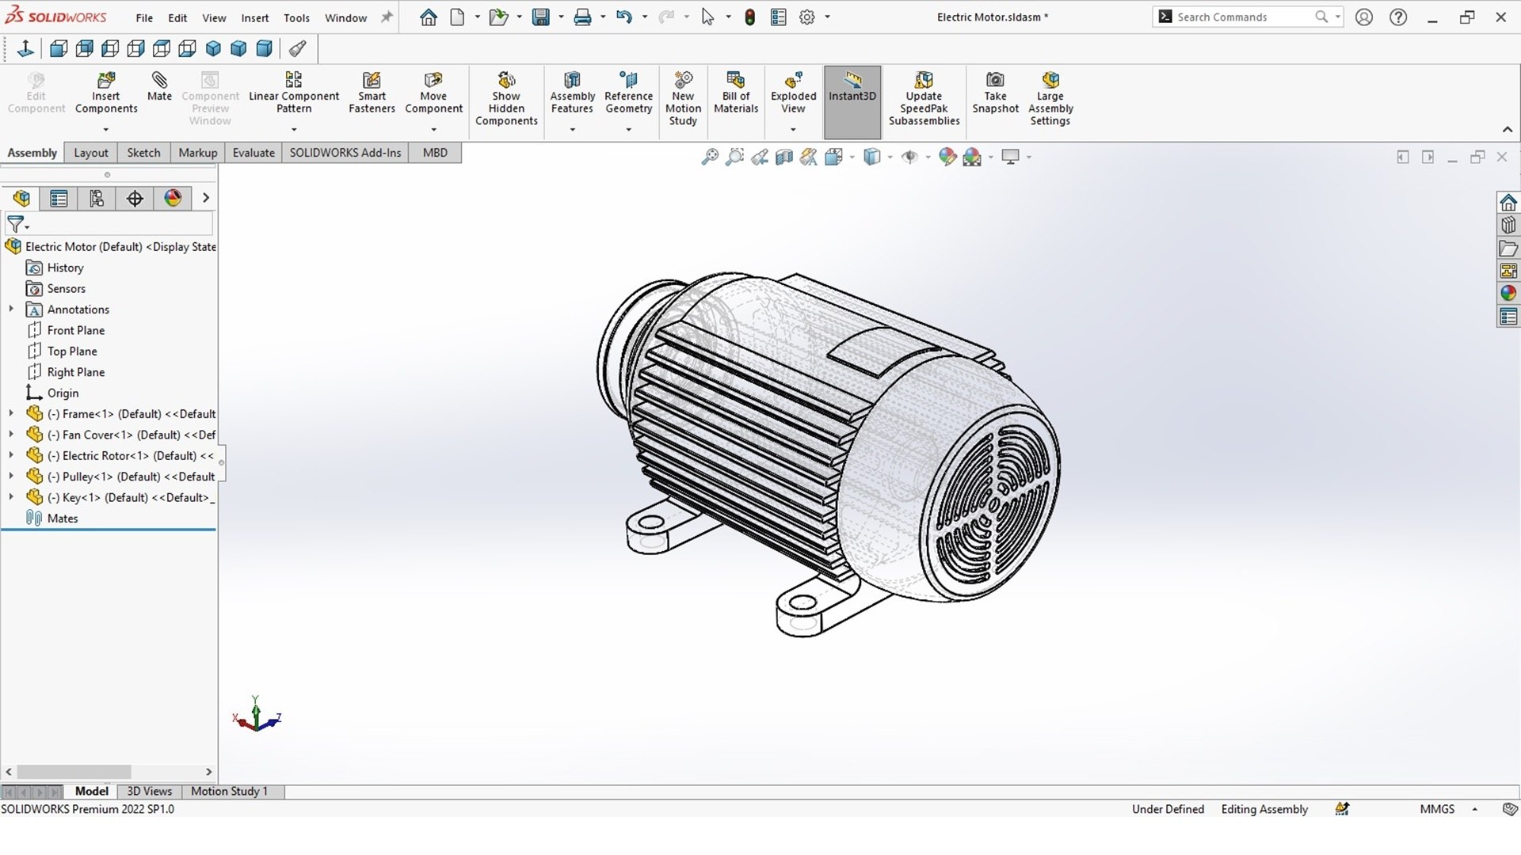The width and height of the screenshot is (1521, 855).
Task: Open Insert Components dropdown arrow
Action: pos(105,129)
